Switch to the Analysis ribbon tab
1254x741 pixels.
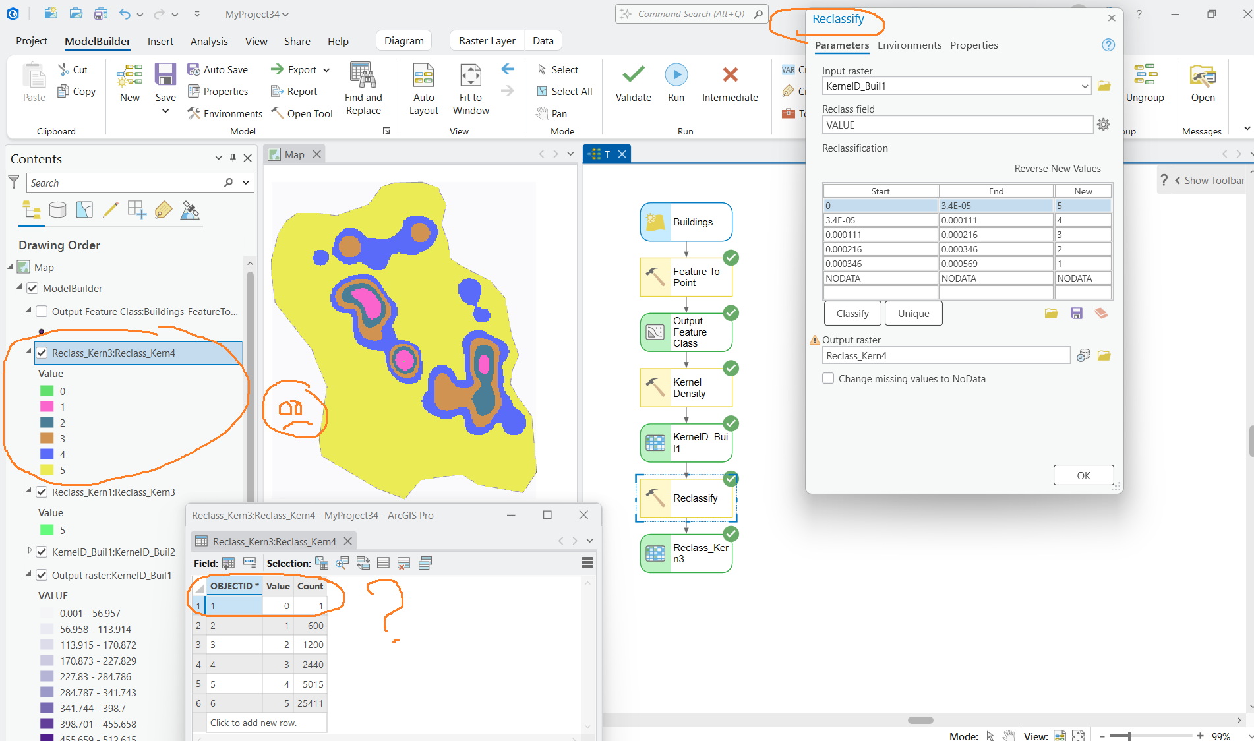tap(209, 41)
